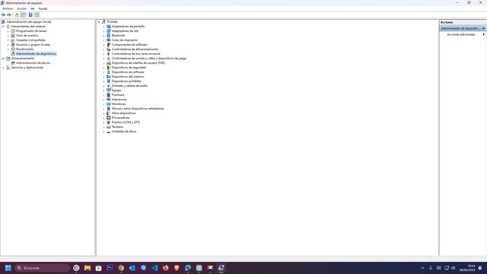
Task: Click the Controladoras de almacenamiento icon
Action: 108,49
